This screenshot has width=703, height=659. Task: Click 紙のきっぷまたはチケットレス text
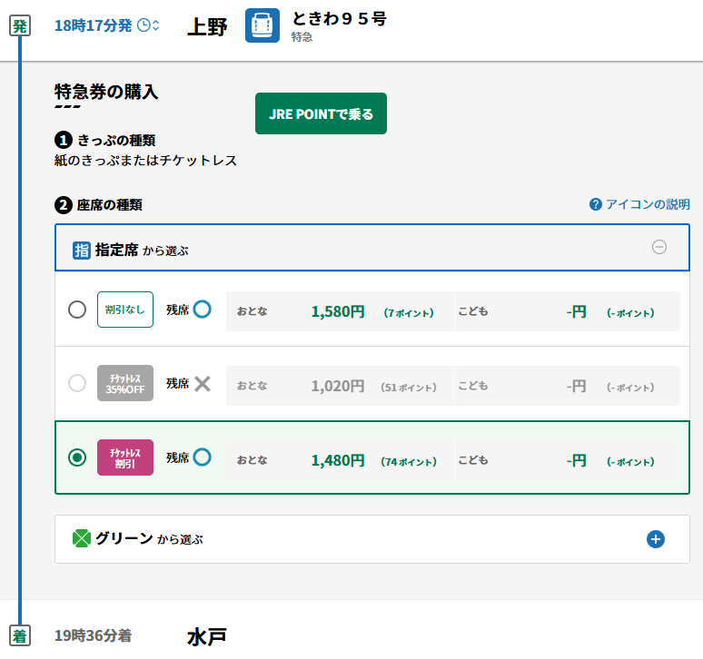(145, 161)
